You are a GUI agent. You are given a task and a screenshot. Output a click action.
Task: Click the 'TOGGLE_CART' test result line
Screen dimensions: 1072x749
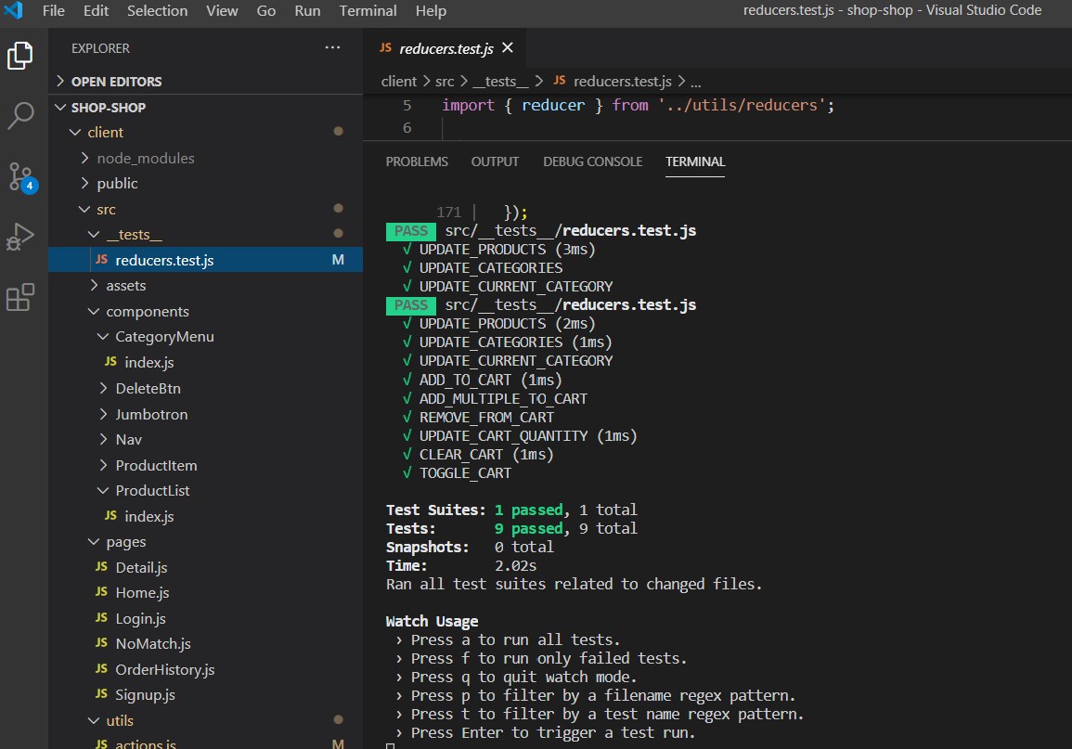465,473
